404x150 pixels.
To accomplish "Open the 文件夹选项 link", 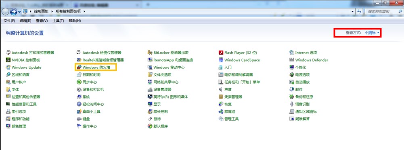I will click(162, 75).
